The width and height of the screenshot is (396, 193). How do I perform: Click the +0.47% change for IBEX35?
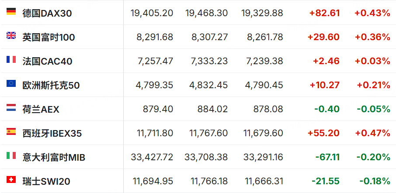pyautogui.click(x=372, y=133)
